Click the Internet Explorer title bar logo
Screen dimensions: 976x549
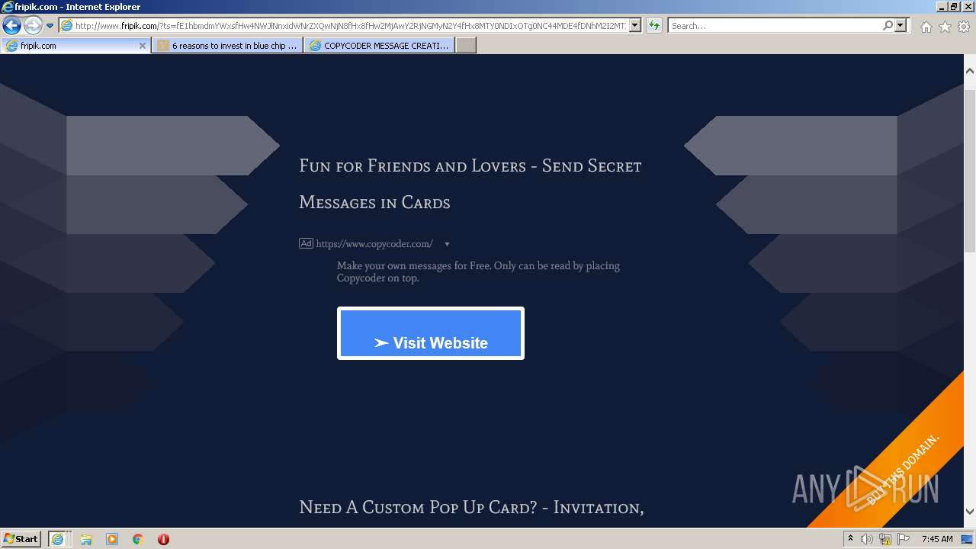[x=8, y=7]
